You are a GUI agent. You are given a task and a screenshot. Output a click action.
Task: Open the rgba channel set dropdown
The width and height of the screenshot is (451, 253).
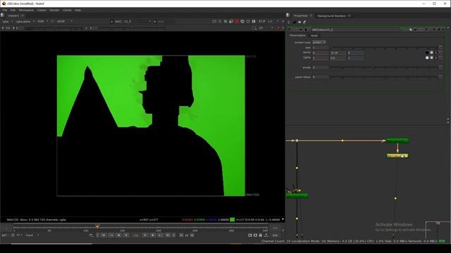7,21
